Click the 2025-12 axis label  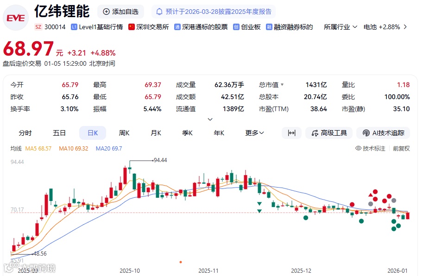click(301, 270)
